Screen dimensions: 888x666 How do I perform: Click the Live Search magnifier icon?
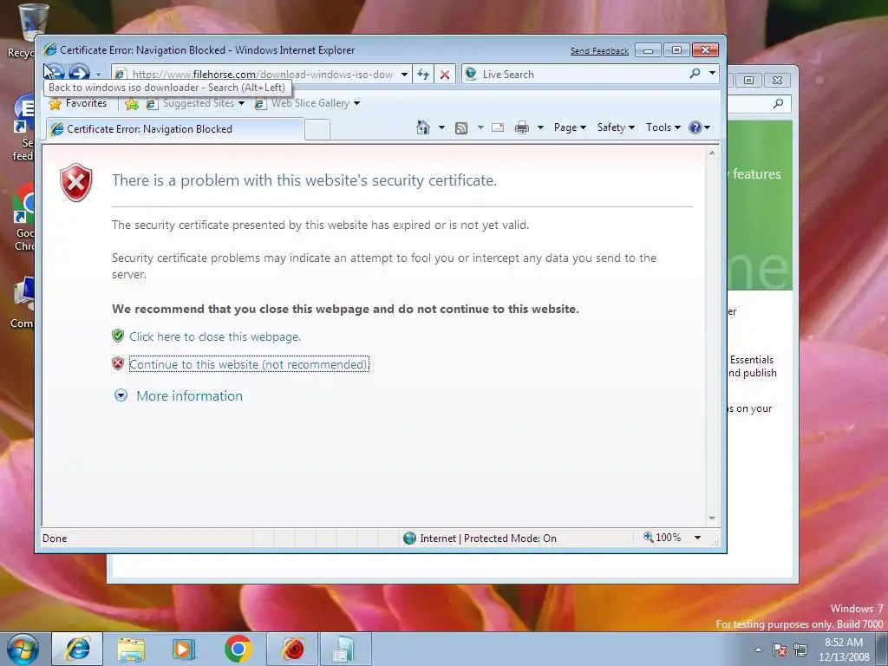click(695, 74)
